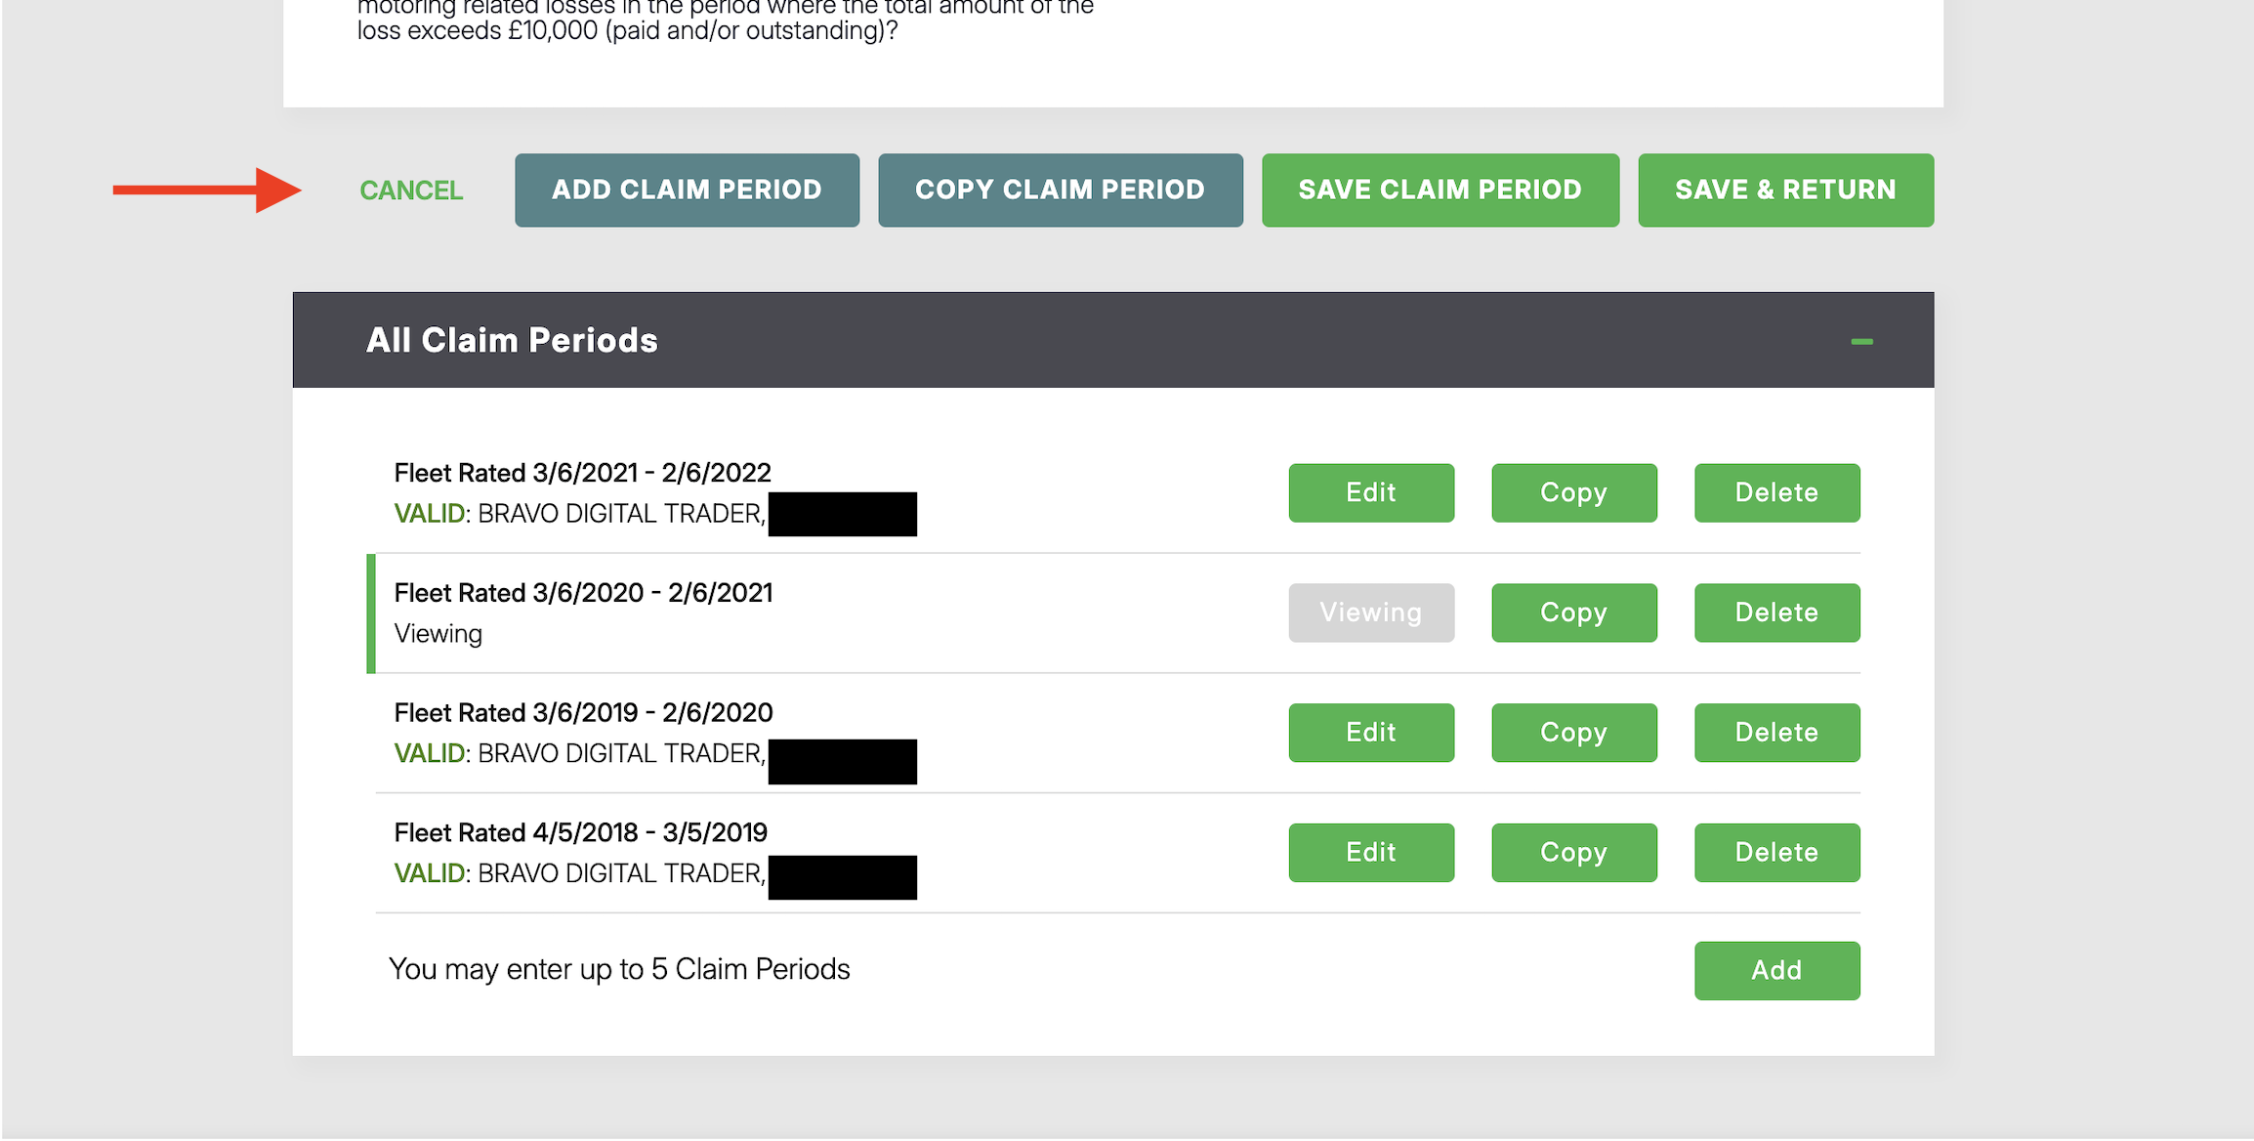This screenshot has height=1141, width=2254.
Task: Delete the 3/6/2020 - 2/6/2021 claim period
Action: click(1776, 613)
